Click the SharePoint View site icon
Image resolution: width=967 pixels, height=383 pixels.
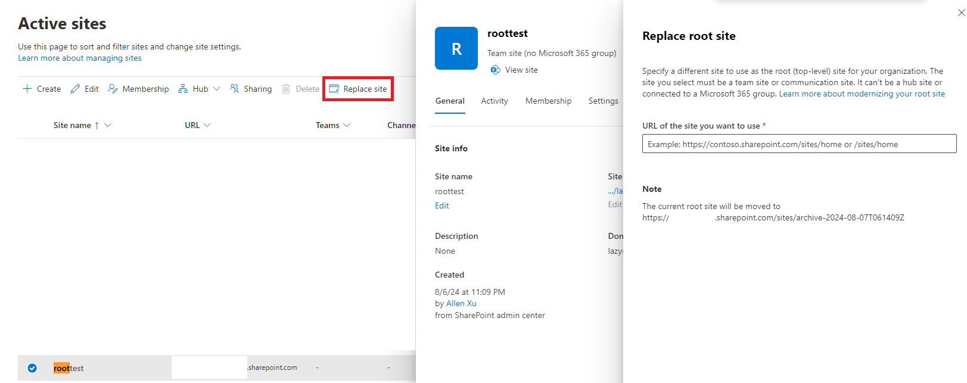tap(495, 70)
